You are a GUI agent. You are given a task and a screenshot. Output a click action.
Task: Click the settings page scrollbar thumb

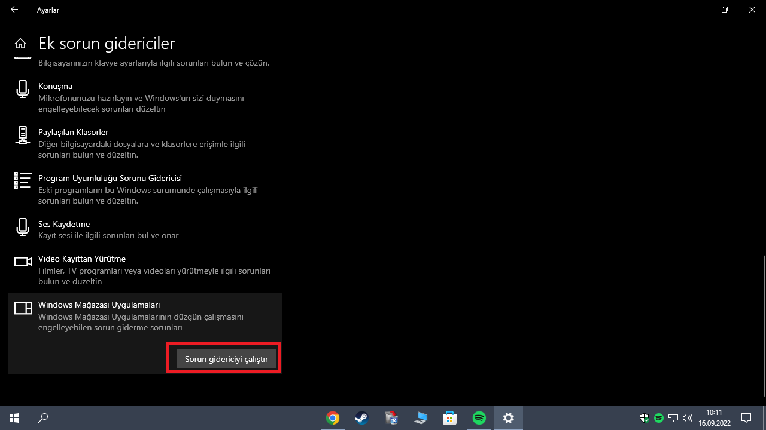coord(764,325)
